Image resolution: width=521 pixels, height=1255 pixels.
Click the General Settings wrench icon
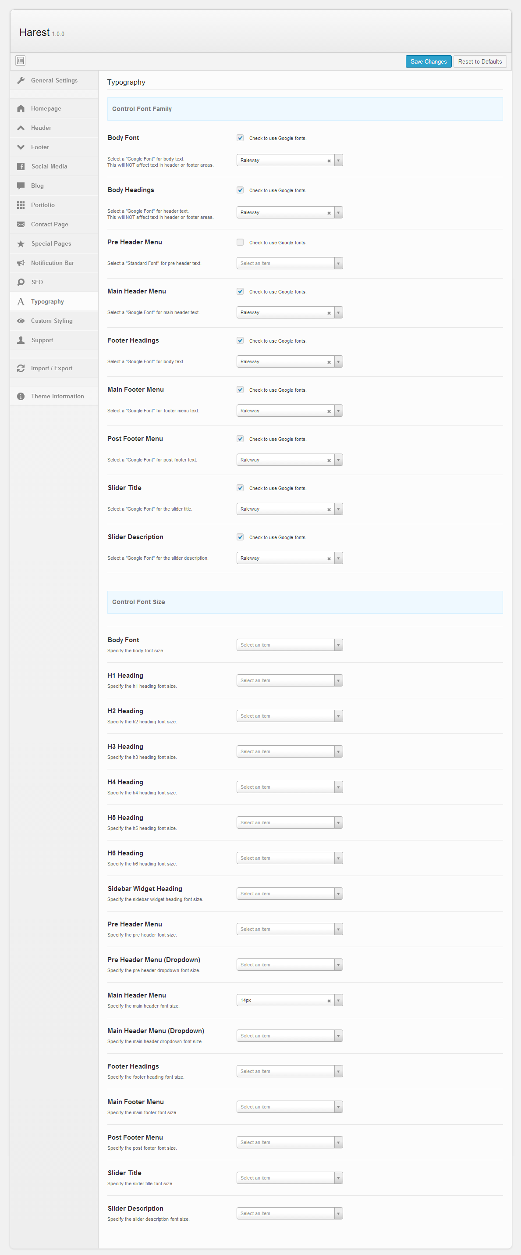21,80
